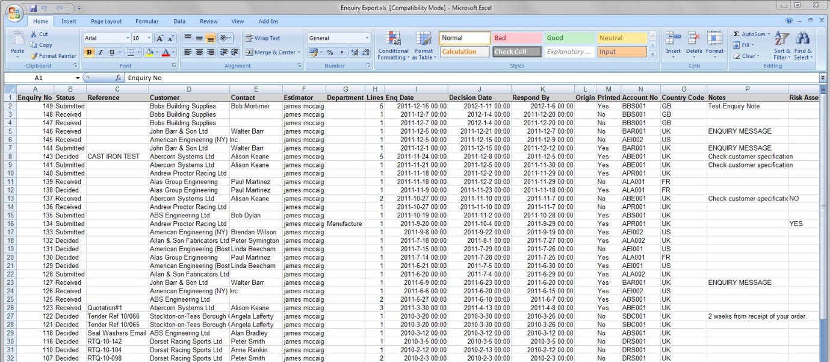The height and width of the screenshot is (362, 830).
Task: Toggle Bold formatting off
Action: 89,52
